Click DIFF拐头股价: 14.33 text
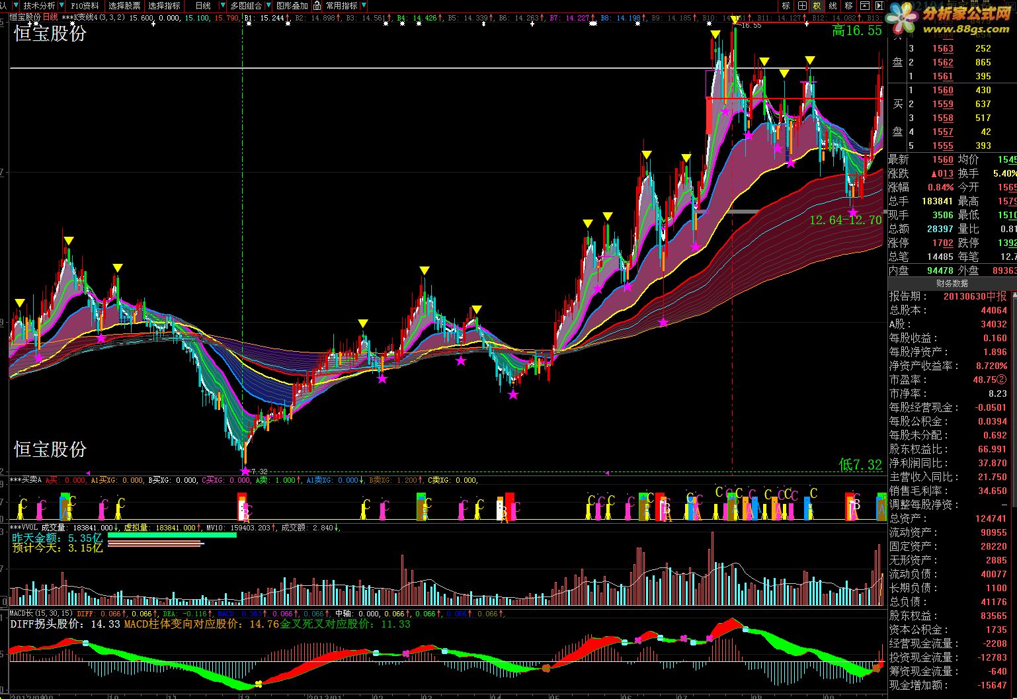The width and height of the screenshot is (1017, 699). 65,624
